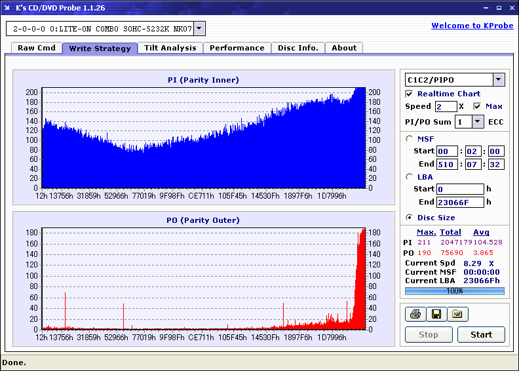Click the PO Avg value 3.865

pos(483,253)
